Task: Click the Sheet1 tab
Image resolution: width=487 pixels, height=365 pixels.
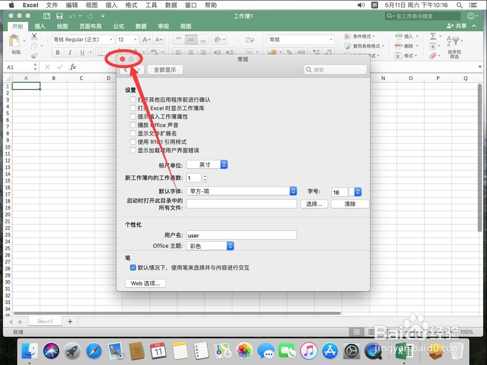Action: (45, 321)
